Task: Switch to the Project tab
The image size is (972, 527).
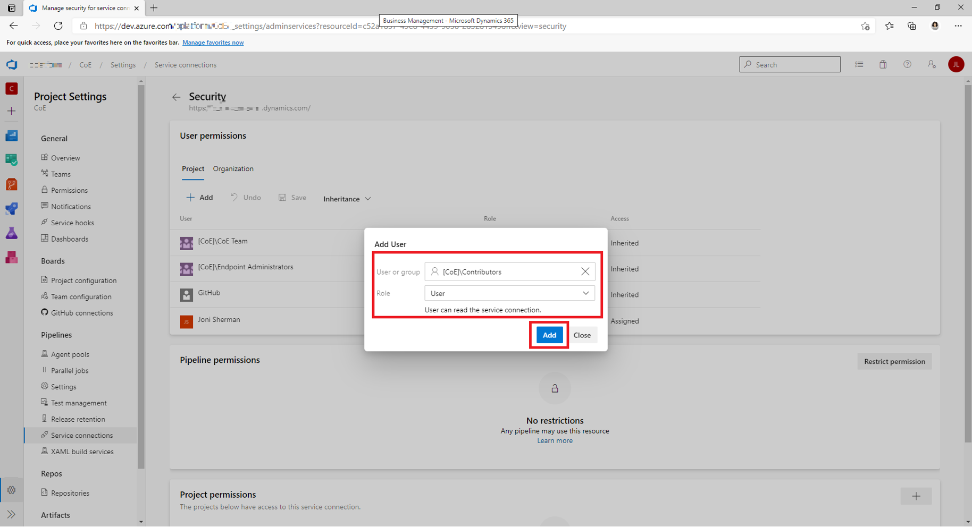Action: pyautogui.click(x=193, y=169)
